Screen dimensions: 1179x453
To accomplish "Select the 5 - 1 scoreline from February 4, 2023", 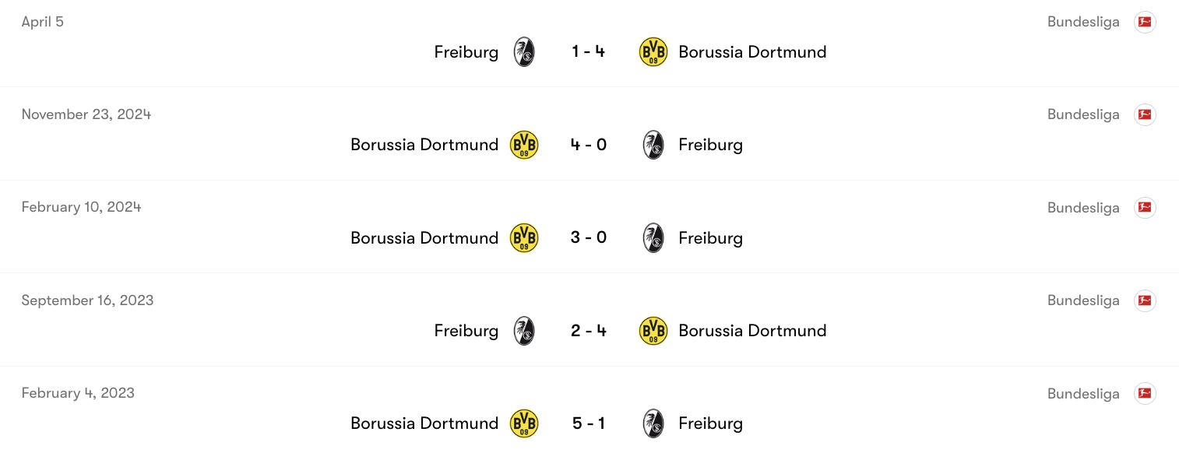I will point(588,423).
